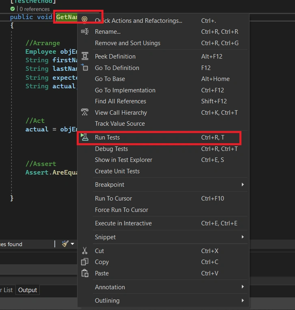Image resolution: width=295 pixels, height=310 pixels.
Task: Click the Go To Definition icon
Action: coord(85,68)
